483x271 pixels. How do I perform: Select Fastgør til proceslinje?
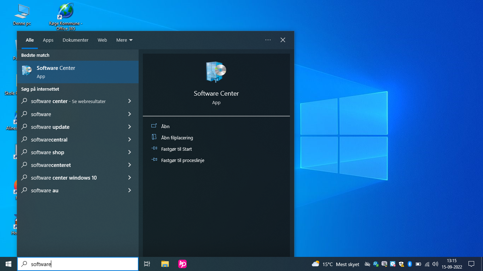tap(182, 160)
